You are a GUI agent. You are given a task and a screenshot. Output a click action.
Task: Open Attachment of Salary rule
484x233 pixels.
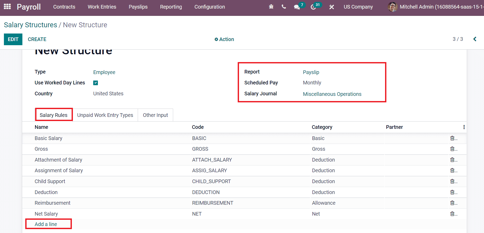[58, 160]
